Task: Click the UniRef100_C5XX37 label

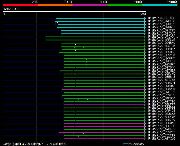Action: pyautogui.click(x=161, y=133)
